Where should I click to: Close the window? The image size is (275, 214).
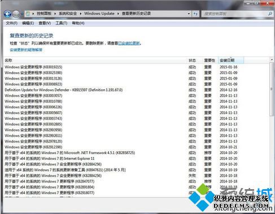point(268,3)
